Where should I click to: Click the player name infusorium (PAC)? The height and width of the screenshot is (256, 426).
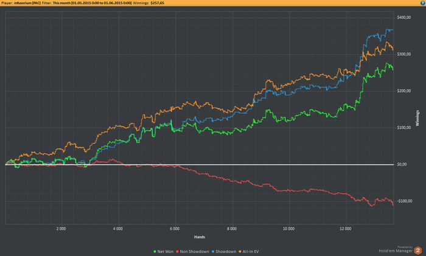click(x=27, y=3)
